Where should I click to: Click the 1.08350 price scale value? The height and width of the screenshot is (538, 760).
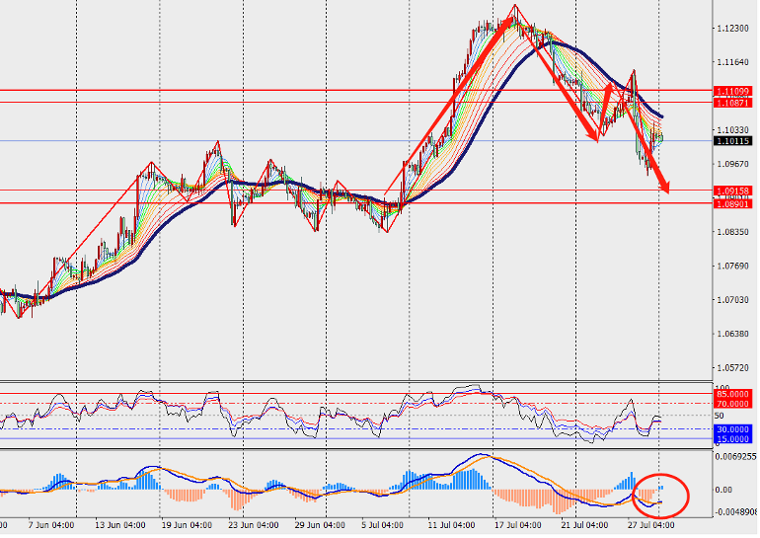[732, 232]
